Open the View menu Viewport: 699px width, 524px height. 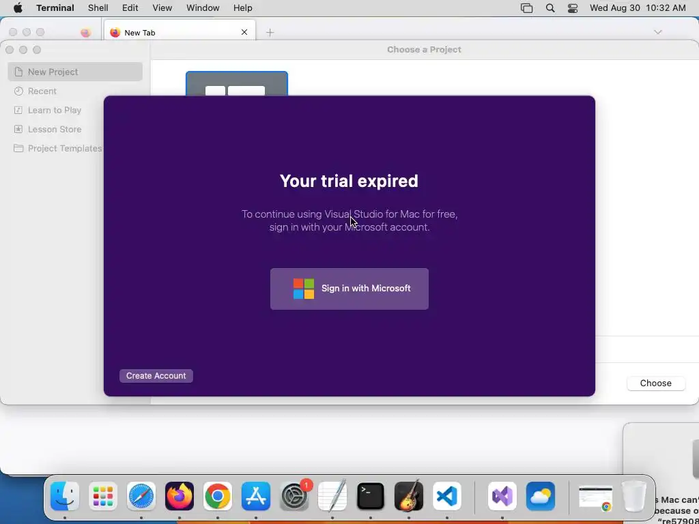pyautogui.click(x=162, y=8)
